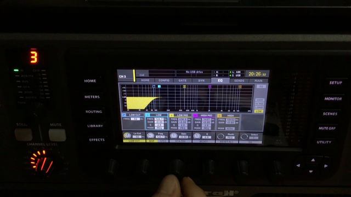This screenshot has height=197, width=351.
Task: Select the LOW MID band FREQ value
Action: (183, 119)
